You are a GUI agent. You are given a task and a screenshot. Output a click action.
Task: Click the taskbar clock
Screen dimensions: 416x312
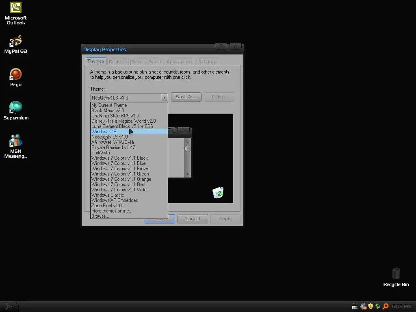(x=401, y=306)
